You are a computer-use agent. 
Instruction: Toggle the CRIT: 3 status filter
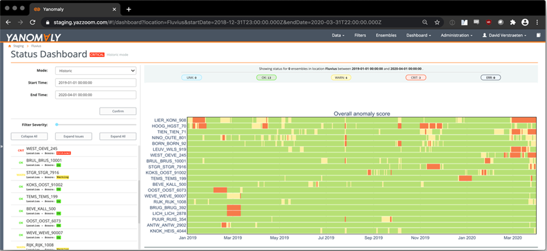click(416, 77)
